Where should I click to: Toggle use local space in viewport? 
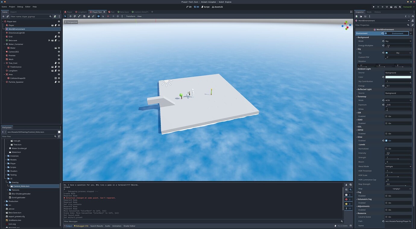(x=99, y=16)
